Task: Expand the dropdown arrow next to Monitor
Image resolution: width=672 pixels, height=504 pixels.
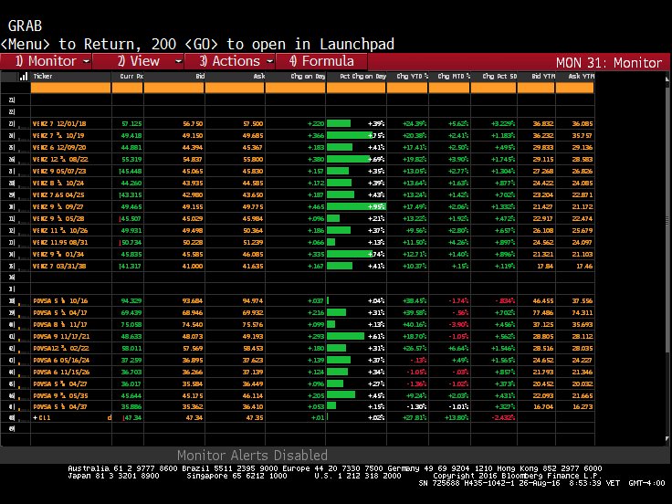Action: [x=86, y=62]
